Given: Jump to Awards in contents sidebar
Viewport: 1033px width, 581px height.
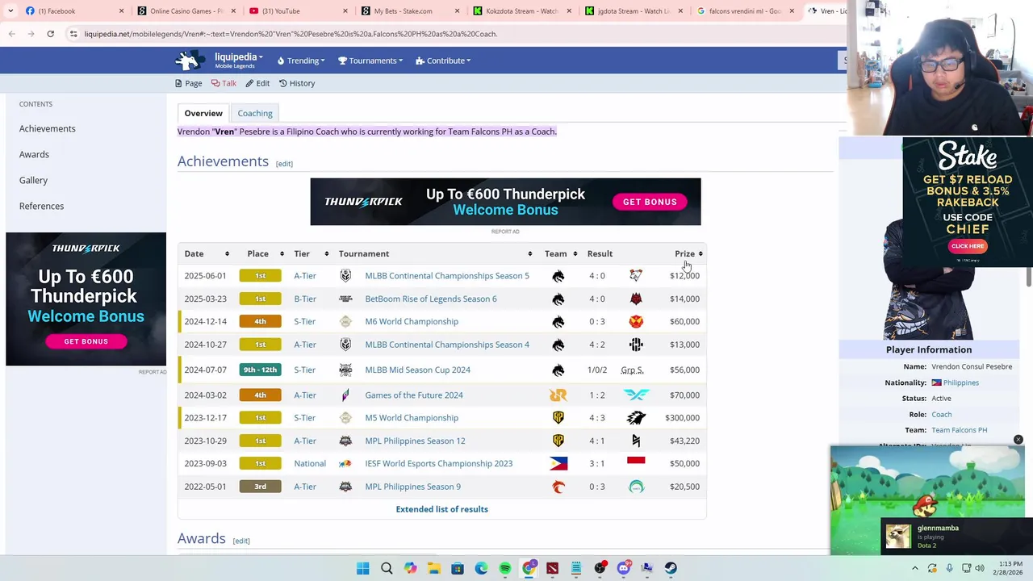Looking at the screenshot, I should pos(34,154).
